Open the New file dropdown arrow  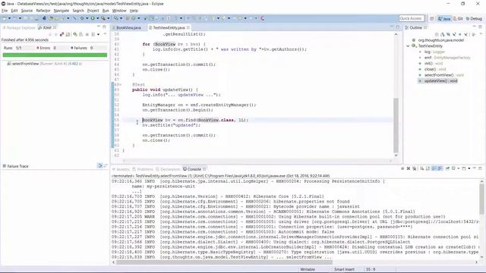pos(9,18)
